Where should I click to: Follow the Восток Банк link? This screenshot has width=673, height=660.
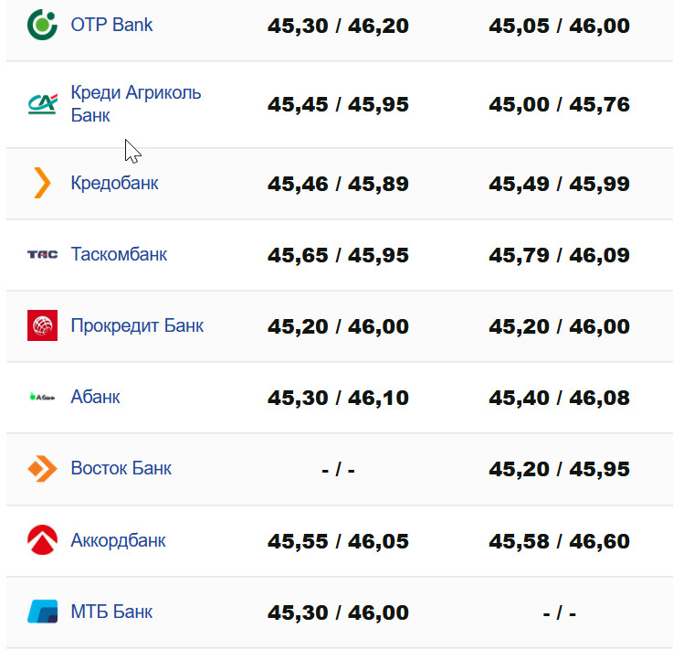pos(121,468)
